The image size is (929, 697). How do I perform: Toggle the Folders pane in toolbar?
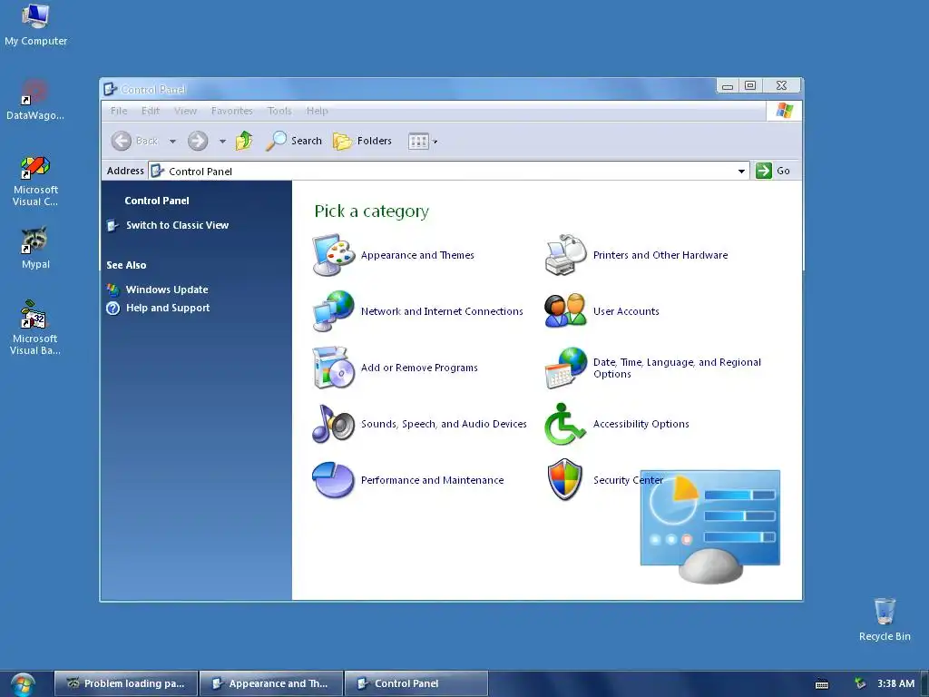[x=363, y=141]
